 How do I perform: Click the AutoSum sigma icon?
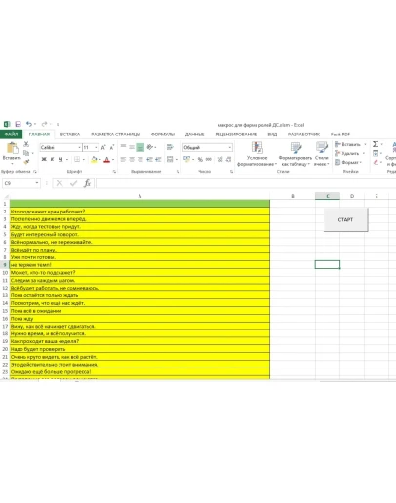376,144
